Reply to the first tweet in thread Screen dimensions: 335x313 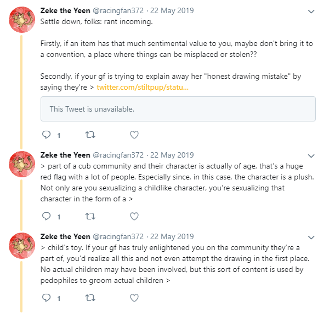[47, 135]
